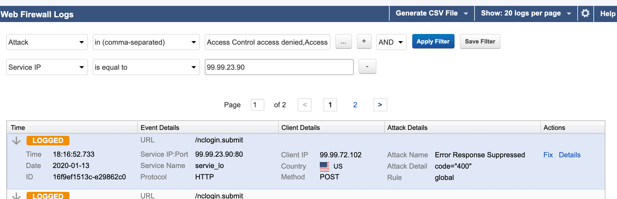
Task: Click the Save Filter button
Action: [480, 41]
